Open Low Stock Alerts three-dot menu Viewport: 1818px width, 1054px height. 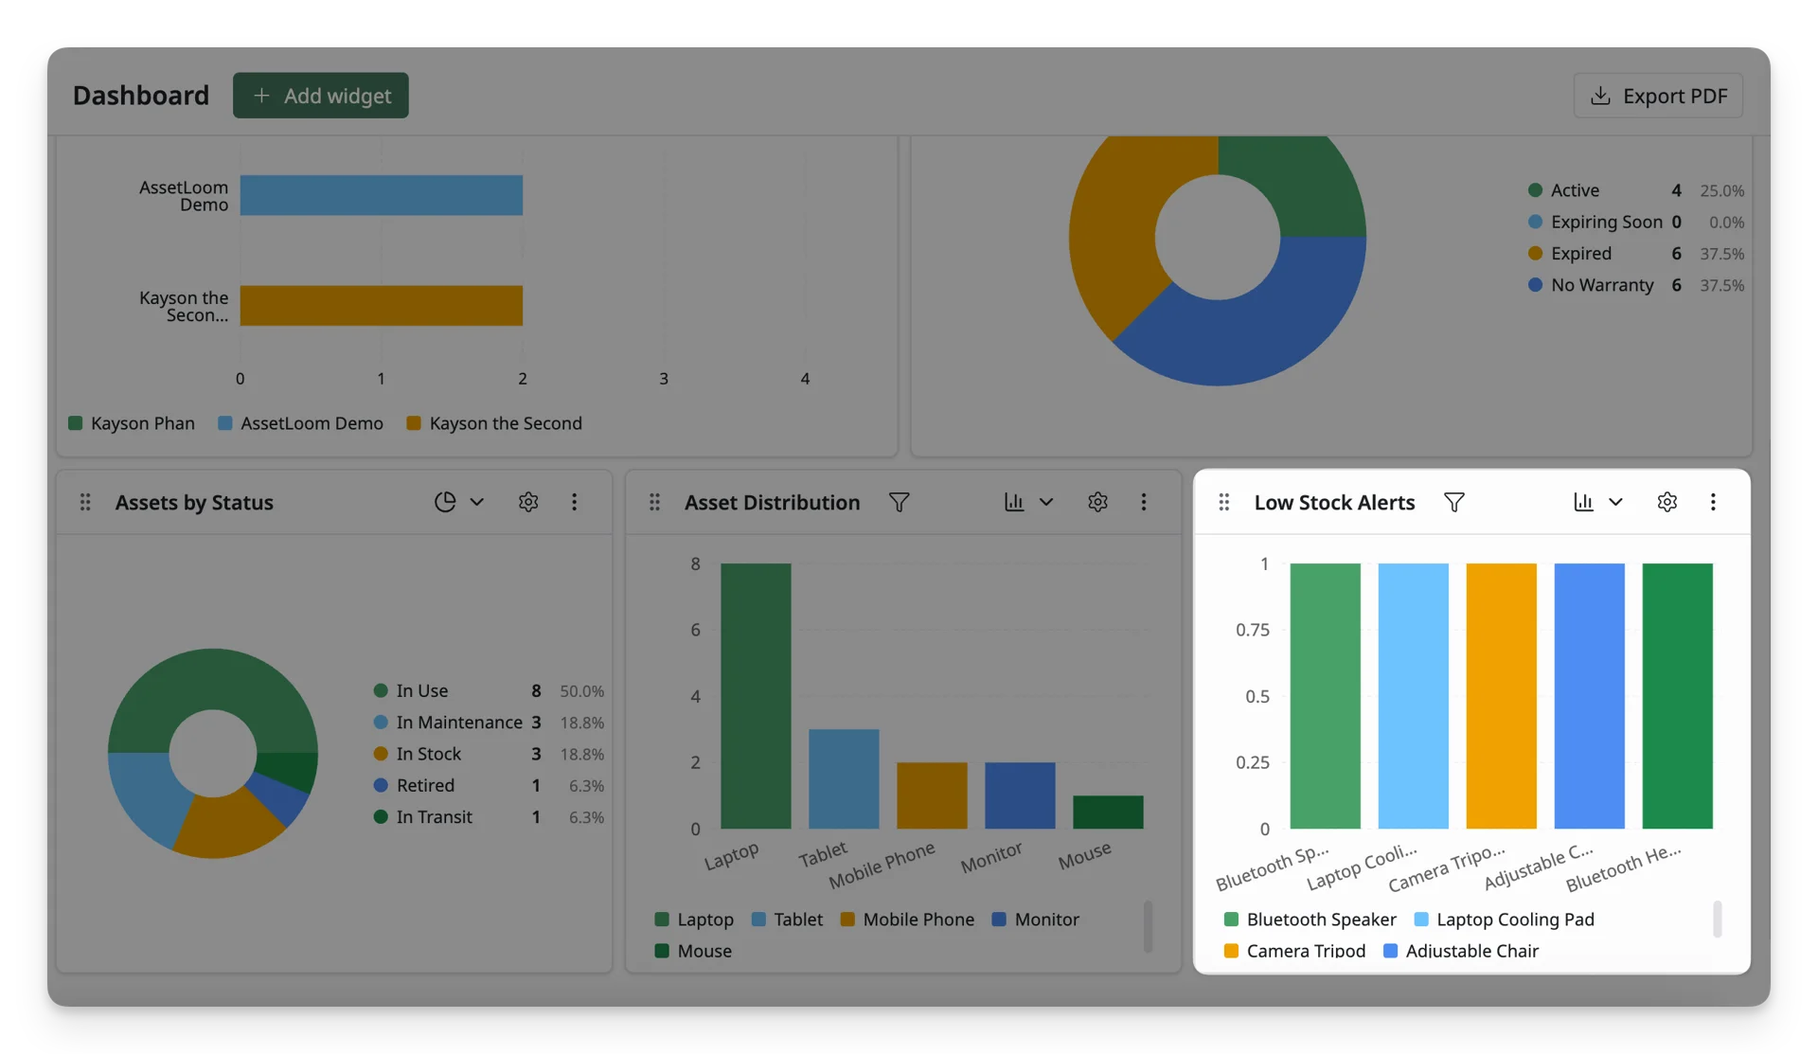[1713, 503]
